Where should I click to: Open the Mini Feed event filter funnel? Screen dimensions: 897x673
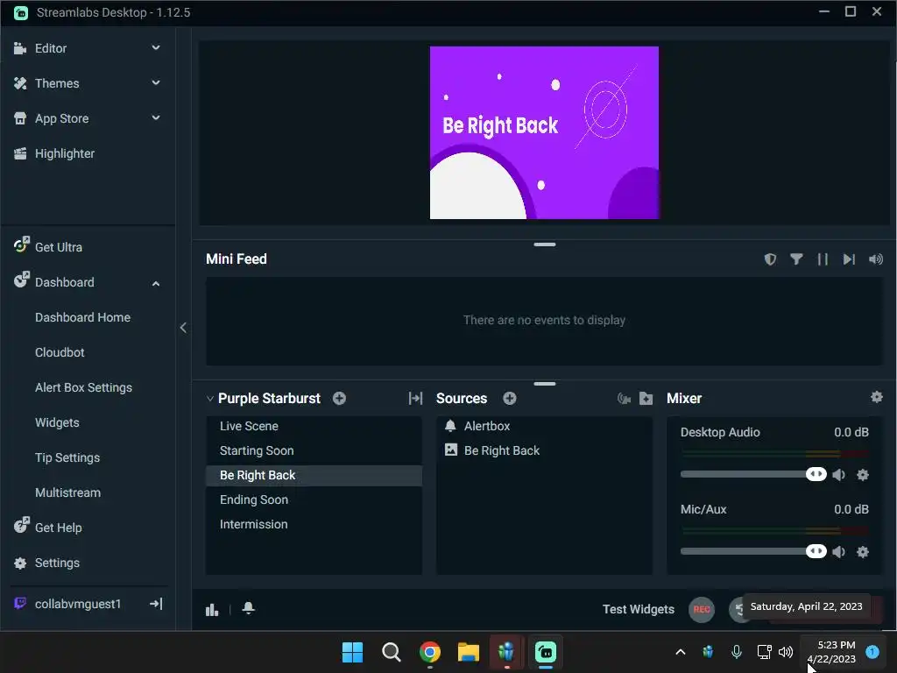coord(796,259)
